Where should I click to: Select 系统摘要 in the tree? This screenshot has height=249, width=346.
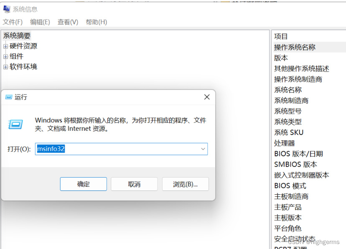17,36
